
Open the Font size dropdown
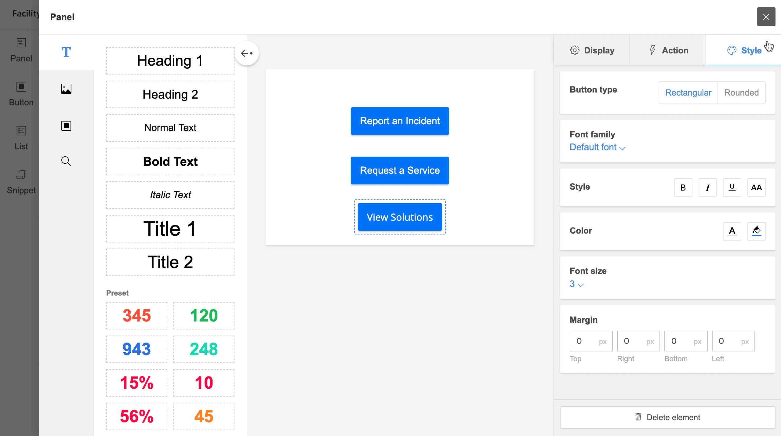tap(576, 284)
